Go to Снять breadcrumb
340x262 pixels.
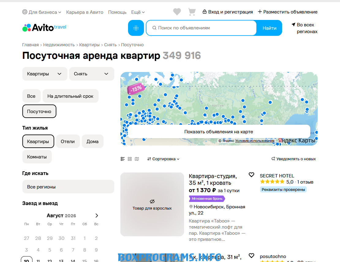[110, 45]
